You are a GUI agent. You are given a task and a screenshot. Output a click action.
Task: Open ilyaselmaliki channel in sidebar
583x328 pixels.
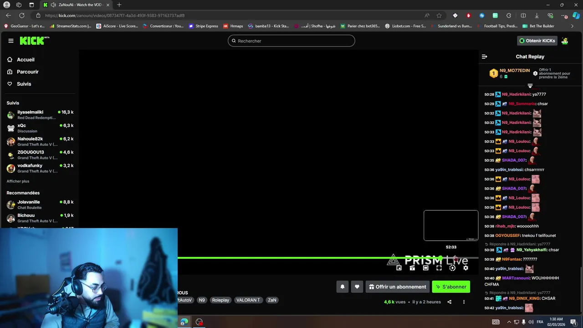40,114
